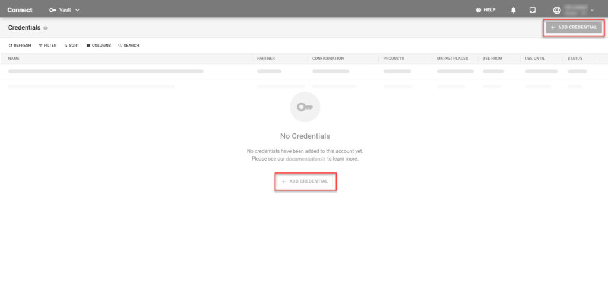Open the Filter options
This screenshot has width=608, height=288.
click(x=47, y=46)
